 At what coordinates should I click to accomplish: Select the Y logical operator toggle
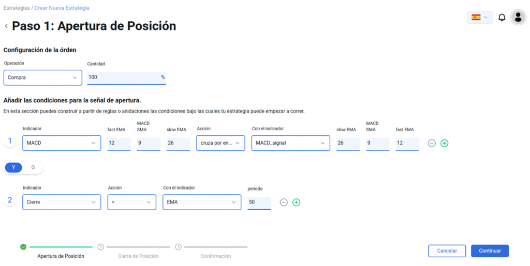pyautogui.click(x=13, y=167)
